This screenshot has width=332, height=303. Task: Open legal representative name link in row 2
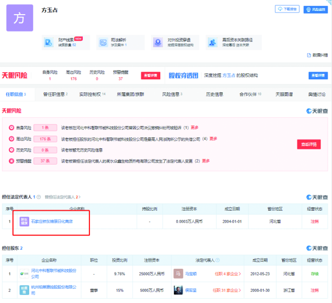click(191, 291)
